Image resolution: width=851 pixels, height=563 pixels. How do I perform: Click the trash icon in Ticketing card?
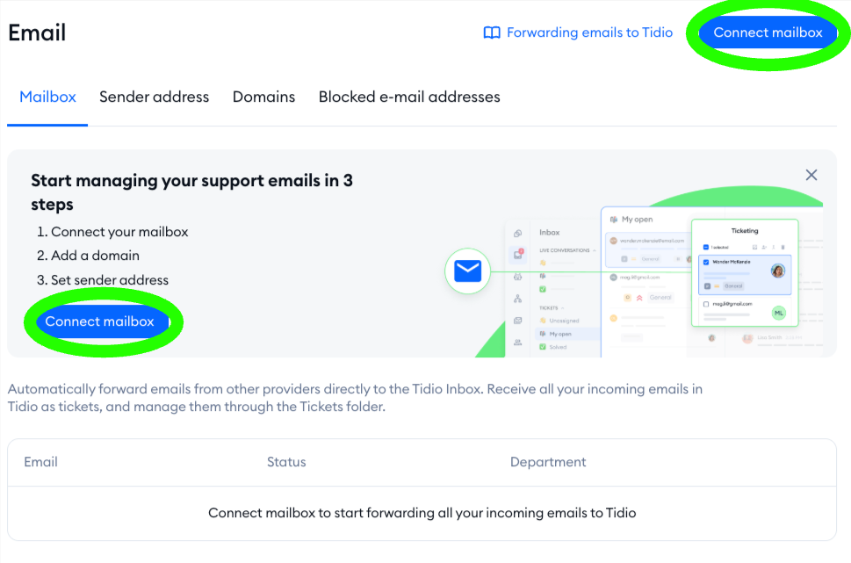(783, 248)
